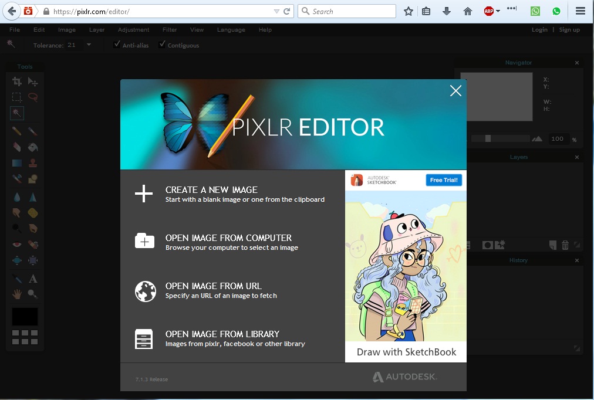Select the Gradient tool
Viewport: 594px width, 400px height.
(16, 162)
